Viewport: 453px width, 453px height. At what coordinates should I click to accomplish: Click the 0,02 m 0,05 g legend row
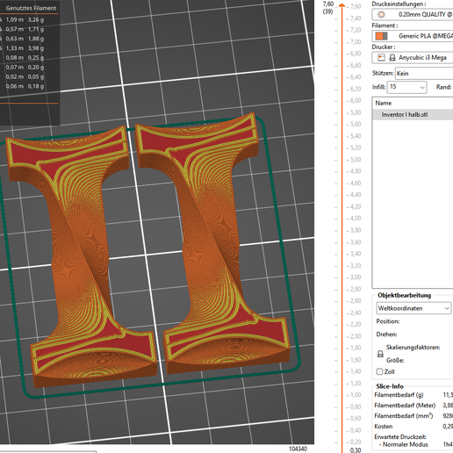tap(25, 76)
